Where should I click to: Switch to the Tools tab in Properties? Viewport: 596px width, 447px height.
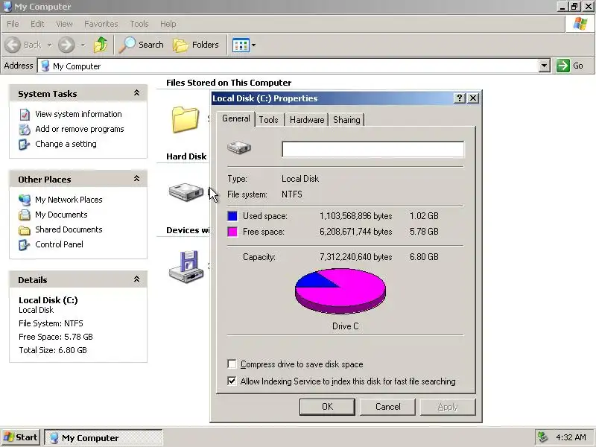click(x=269, y=120)
